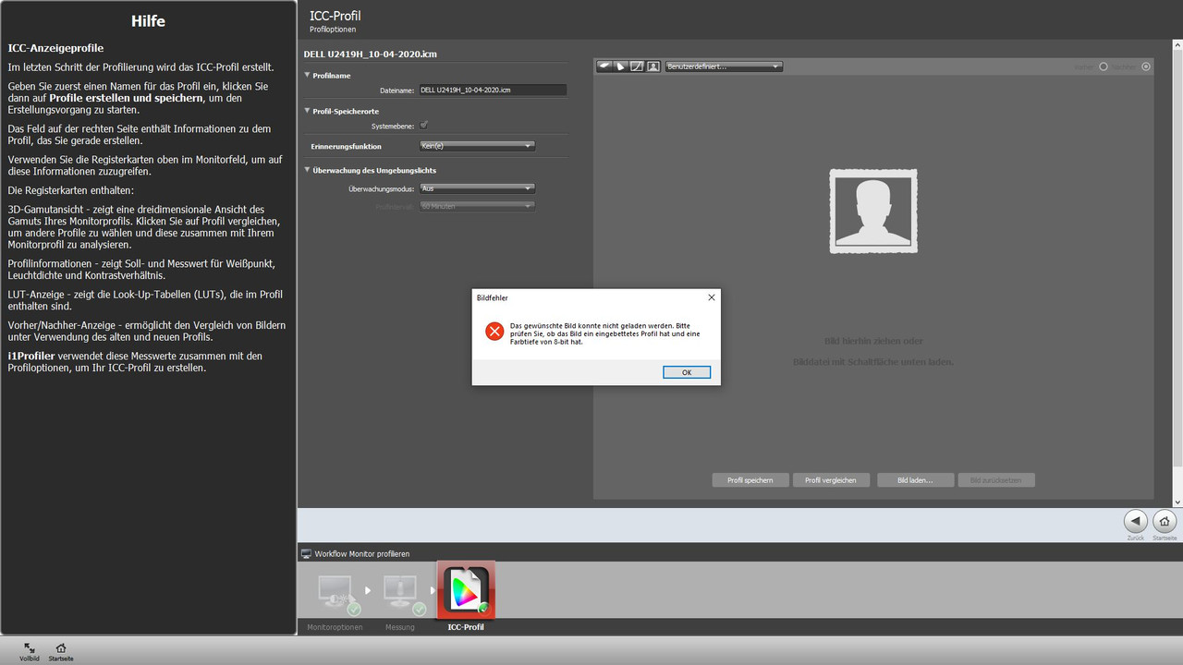The width and height of the screenshot is (1183, 665).
Task: Open the 3D gamut view tab icon
Action: pyautogui.click(x=605, y=66)
